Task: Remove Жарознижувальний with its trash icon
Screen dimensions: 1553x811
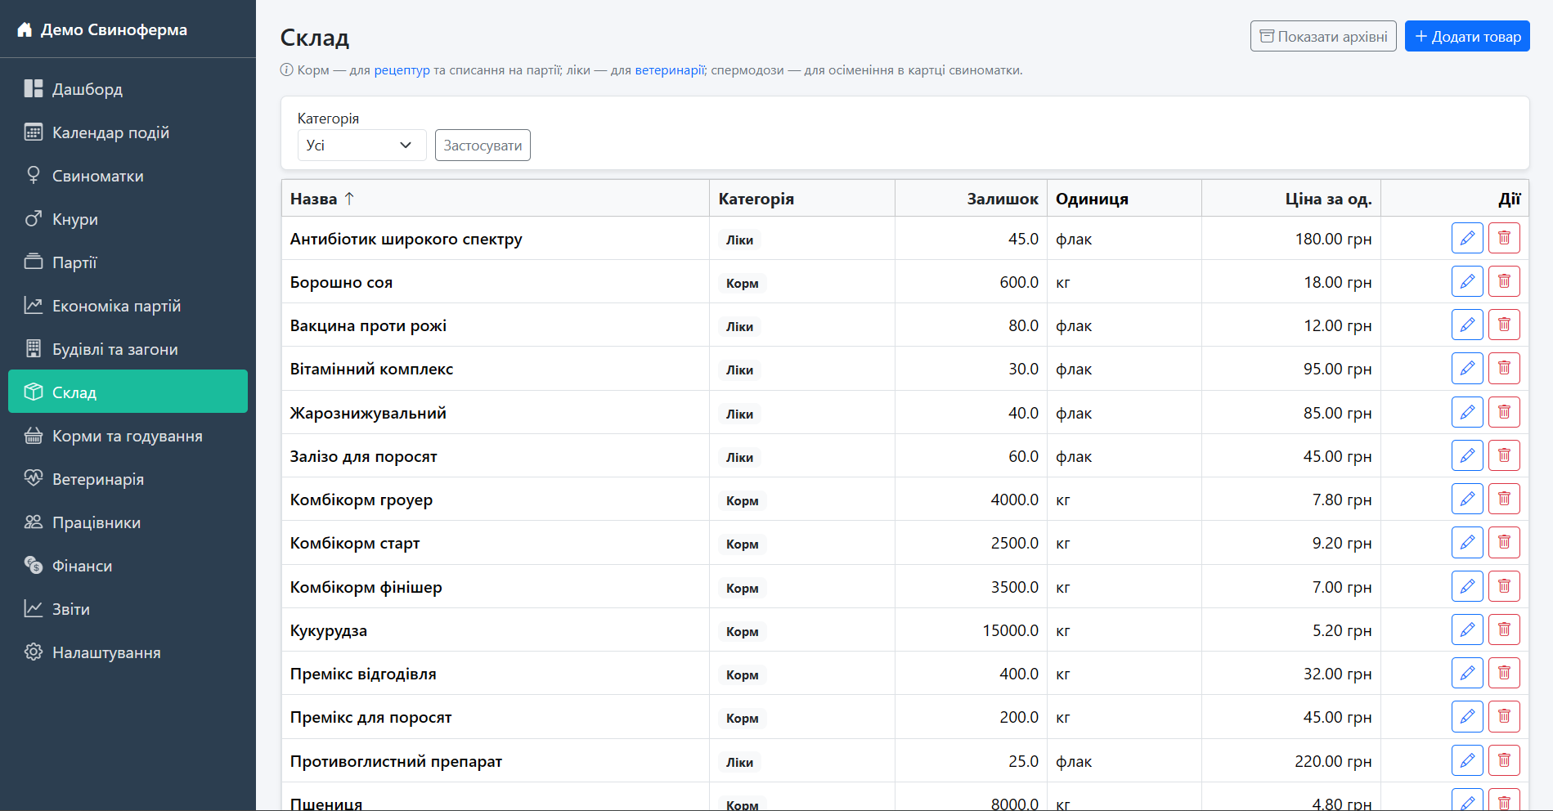Action: tap(1504, 413)
